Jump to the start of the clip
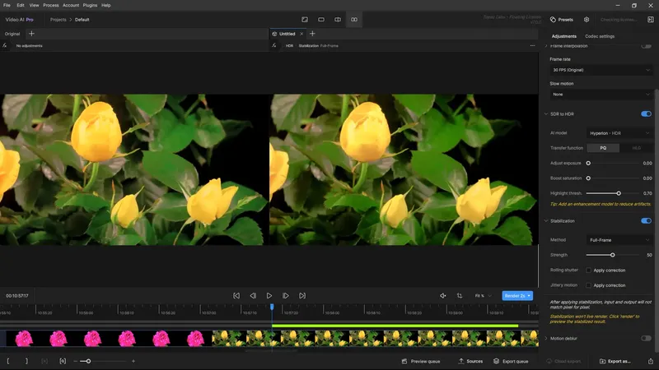Screen dimensions: 659x370 [x=236, y=295]
